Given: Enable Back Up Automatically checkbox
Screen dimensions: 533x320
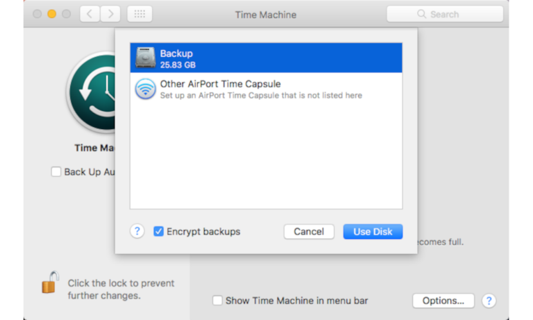Looking at the screenshot, I should pos(56,171).
